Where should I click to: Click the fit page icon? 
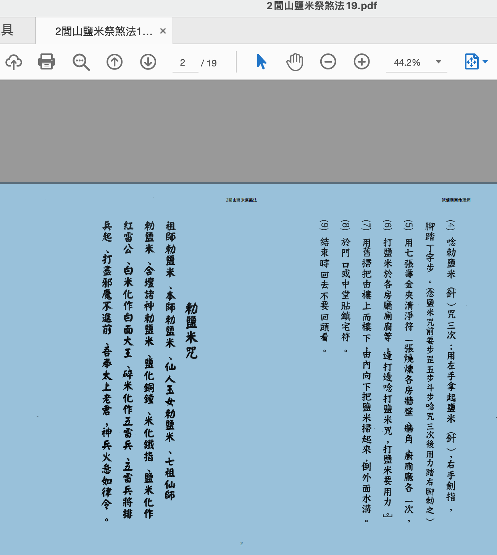tap(472, 61)
